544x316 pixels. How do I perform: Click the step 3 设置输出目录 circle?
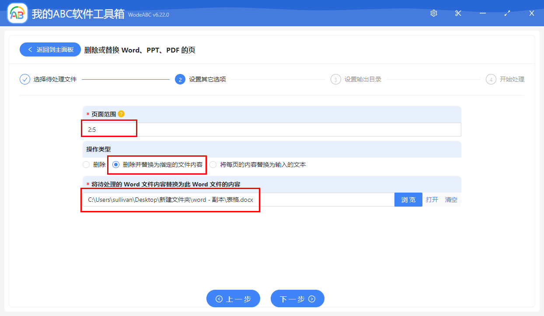click(335, 79)
